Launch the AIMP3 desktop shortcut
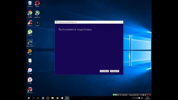Screen dimensions: 178x100 click(x=30, y=52)
